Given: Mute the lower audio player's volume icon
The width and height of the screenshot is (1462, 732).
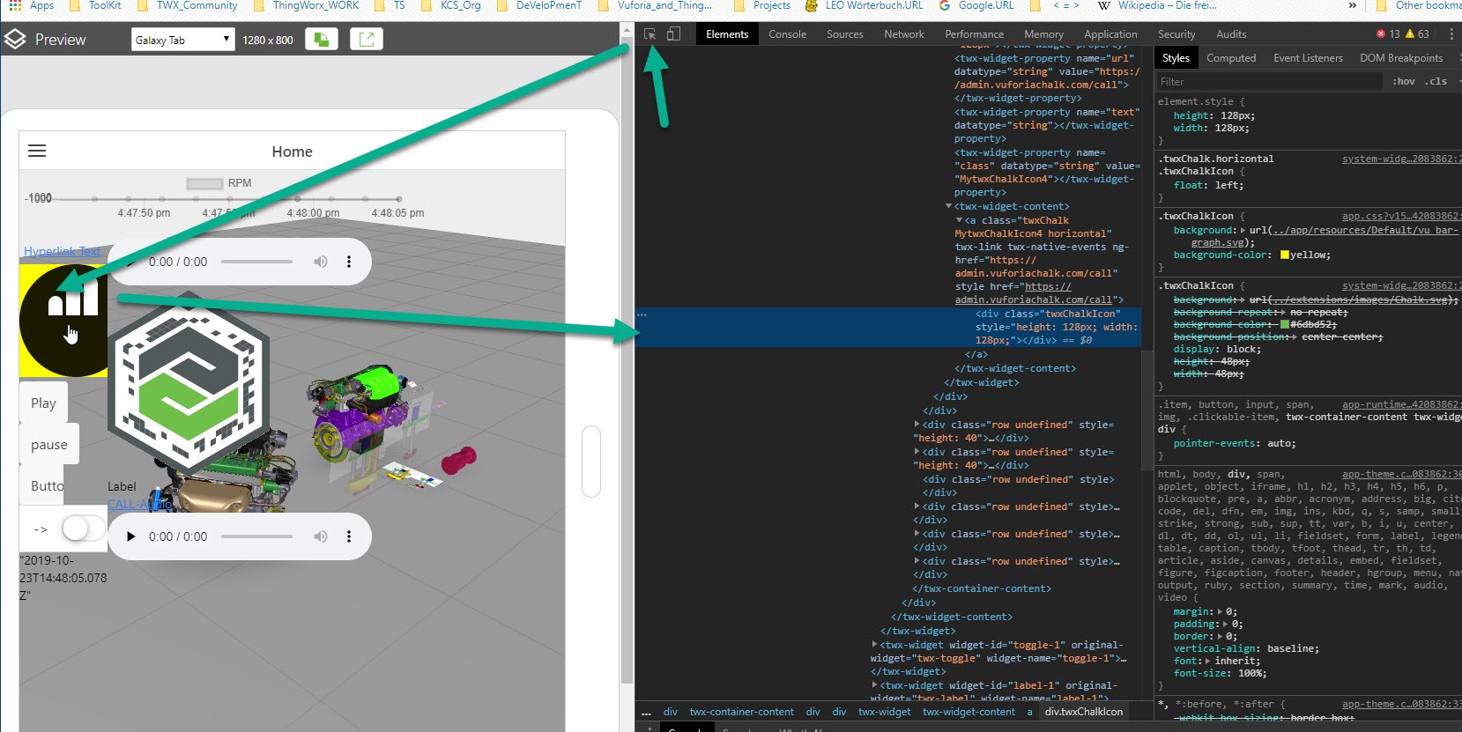Looking at the screenshot, I should [321, 536].
